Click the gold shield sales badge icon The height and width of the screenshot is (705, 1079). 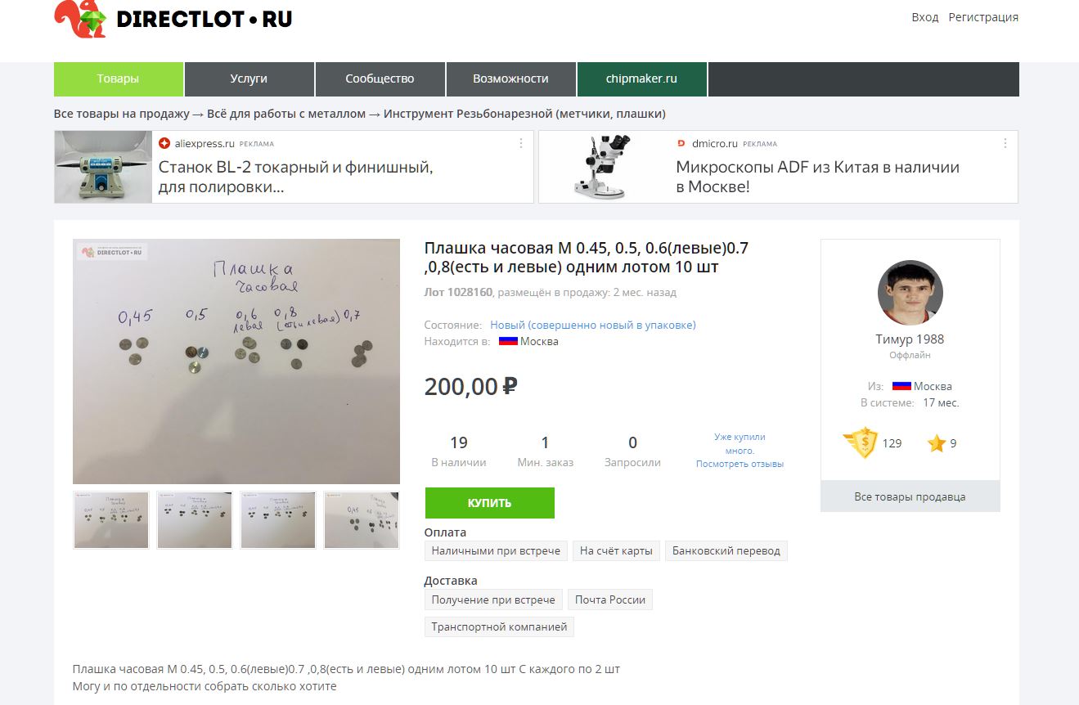tap(861, 442)
